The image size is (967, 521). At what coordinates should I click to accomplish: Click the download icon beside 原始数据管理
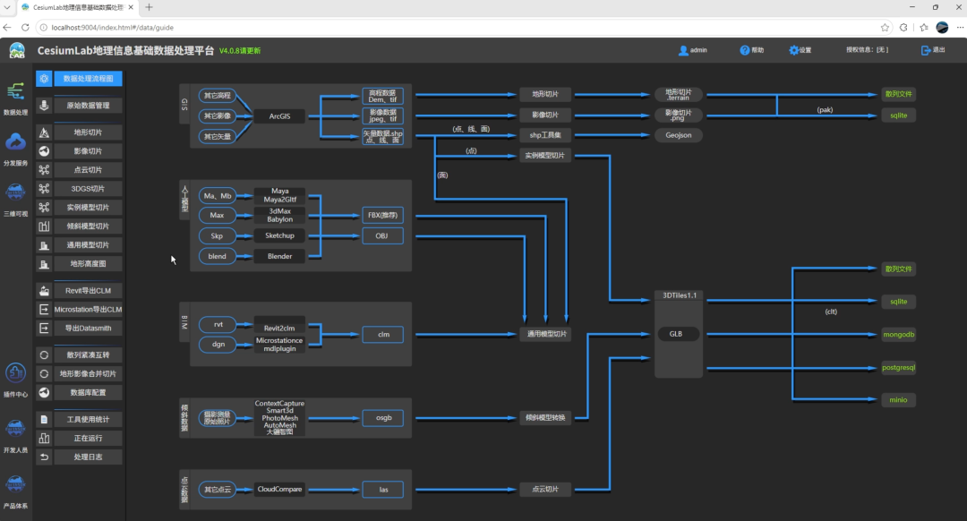(x=44, y=106)
